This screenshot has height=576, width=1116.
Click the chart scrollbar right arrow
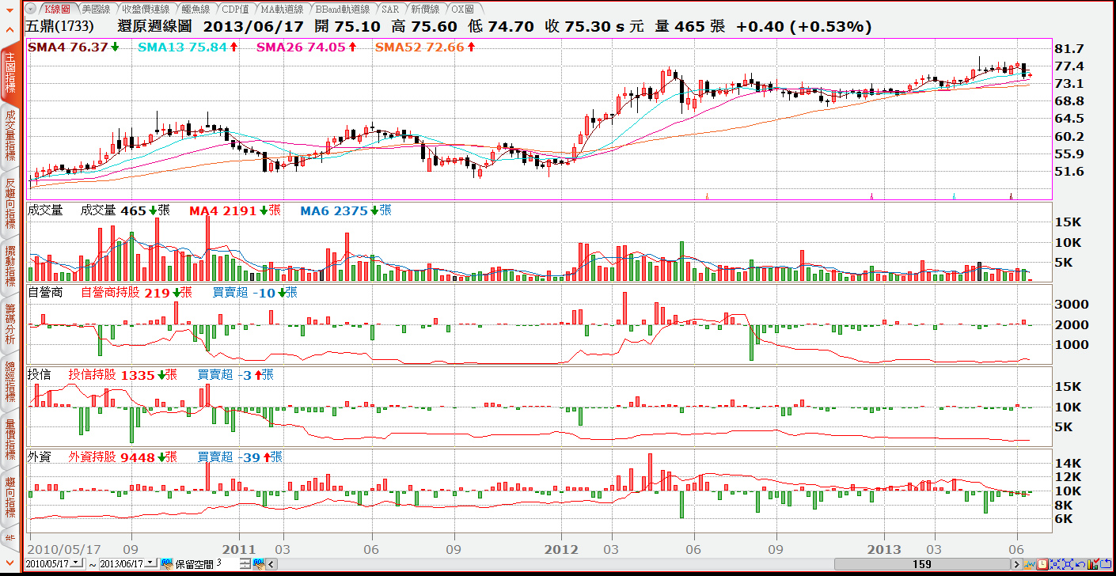[1017, 564]
